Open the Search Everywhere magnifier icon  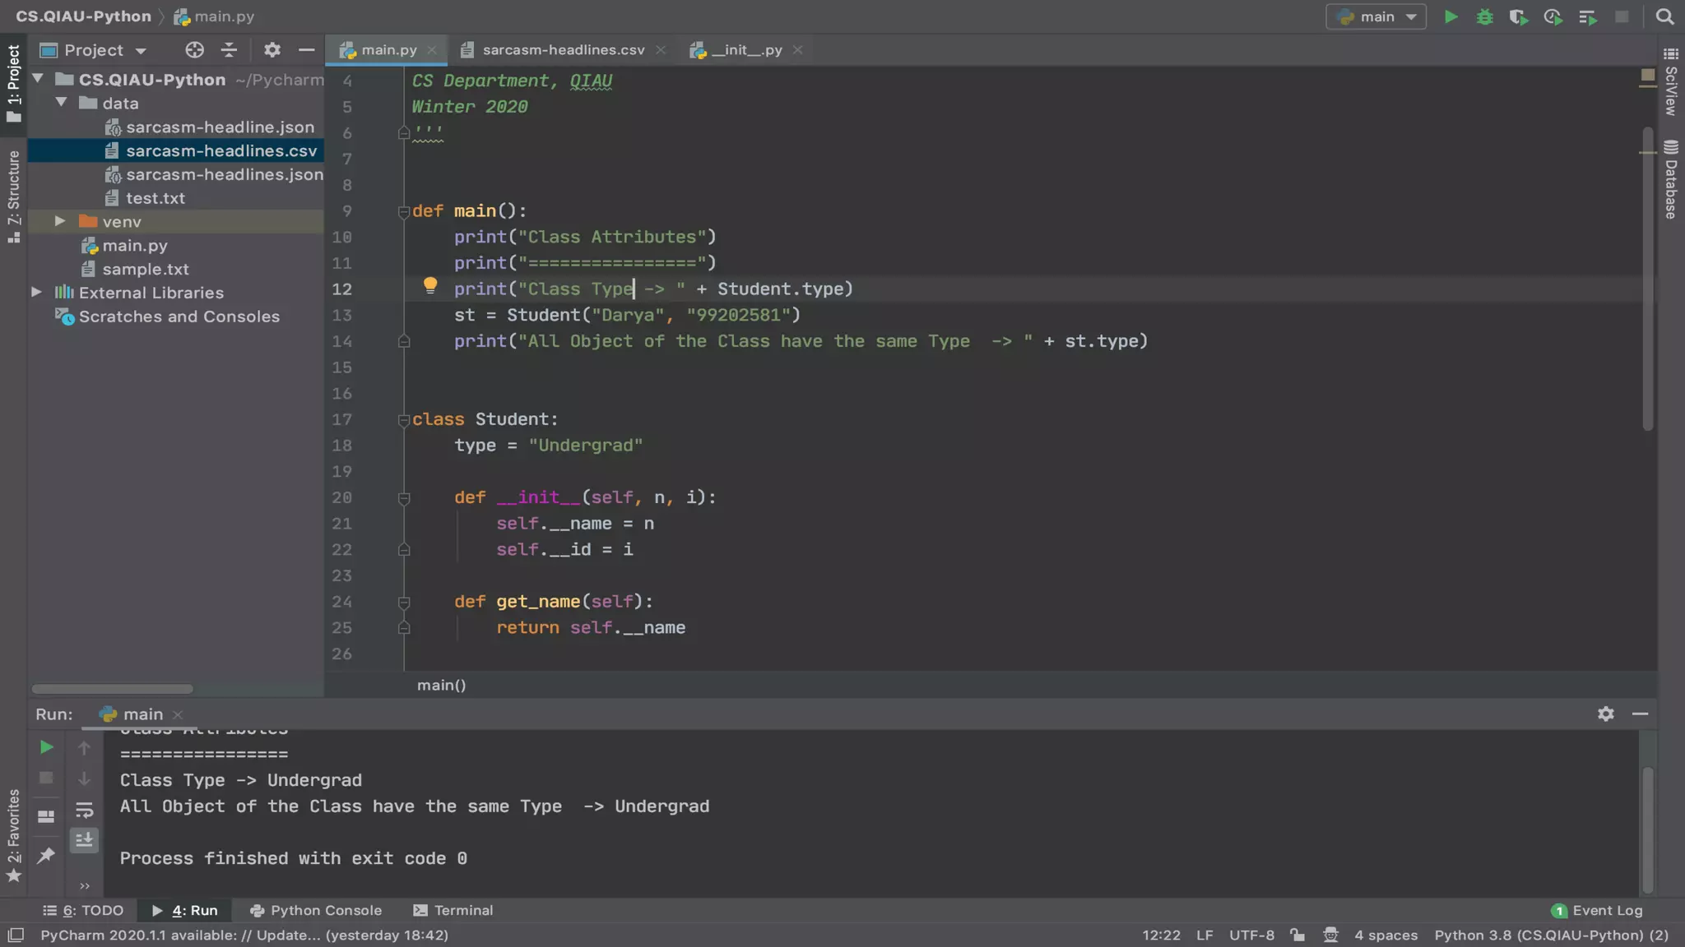tap(1664, 16)
